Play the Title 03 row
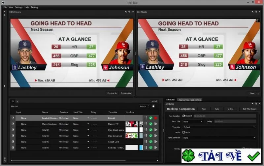 click(x=156, y=136)
